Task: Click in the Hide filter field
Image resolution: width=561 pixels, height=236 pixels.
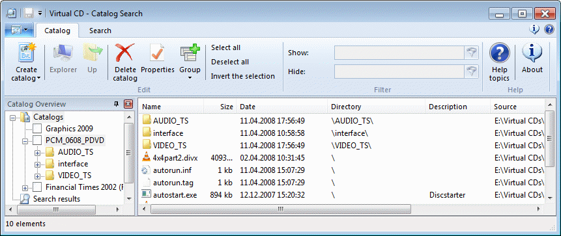Action: 399,72
